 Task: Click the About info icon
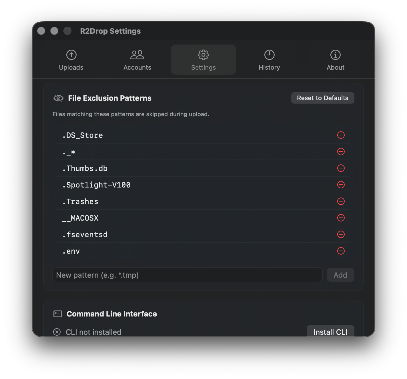pyautogui.click(x=335, y=55)
